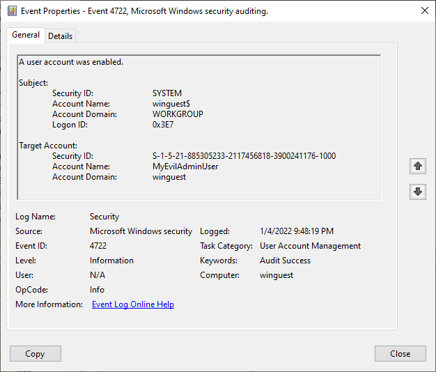The image size is (436, 372).
Task: Click the target account Security ID value
Action: [x=244, y=156]
